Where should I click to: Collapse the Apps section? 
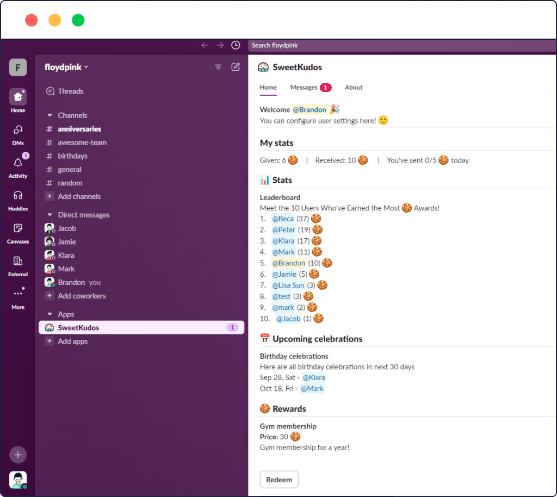coord(51,314)
